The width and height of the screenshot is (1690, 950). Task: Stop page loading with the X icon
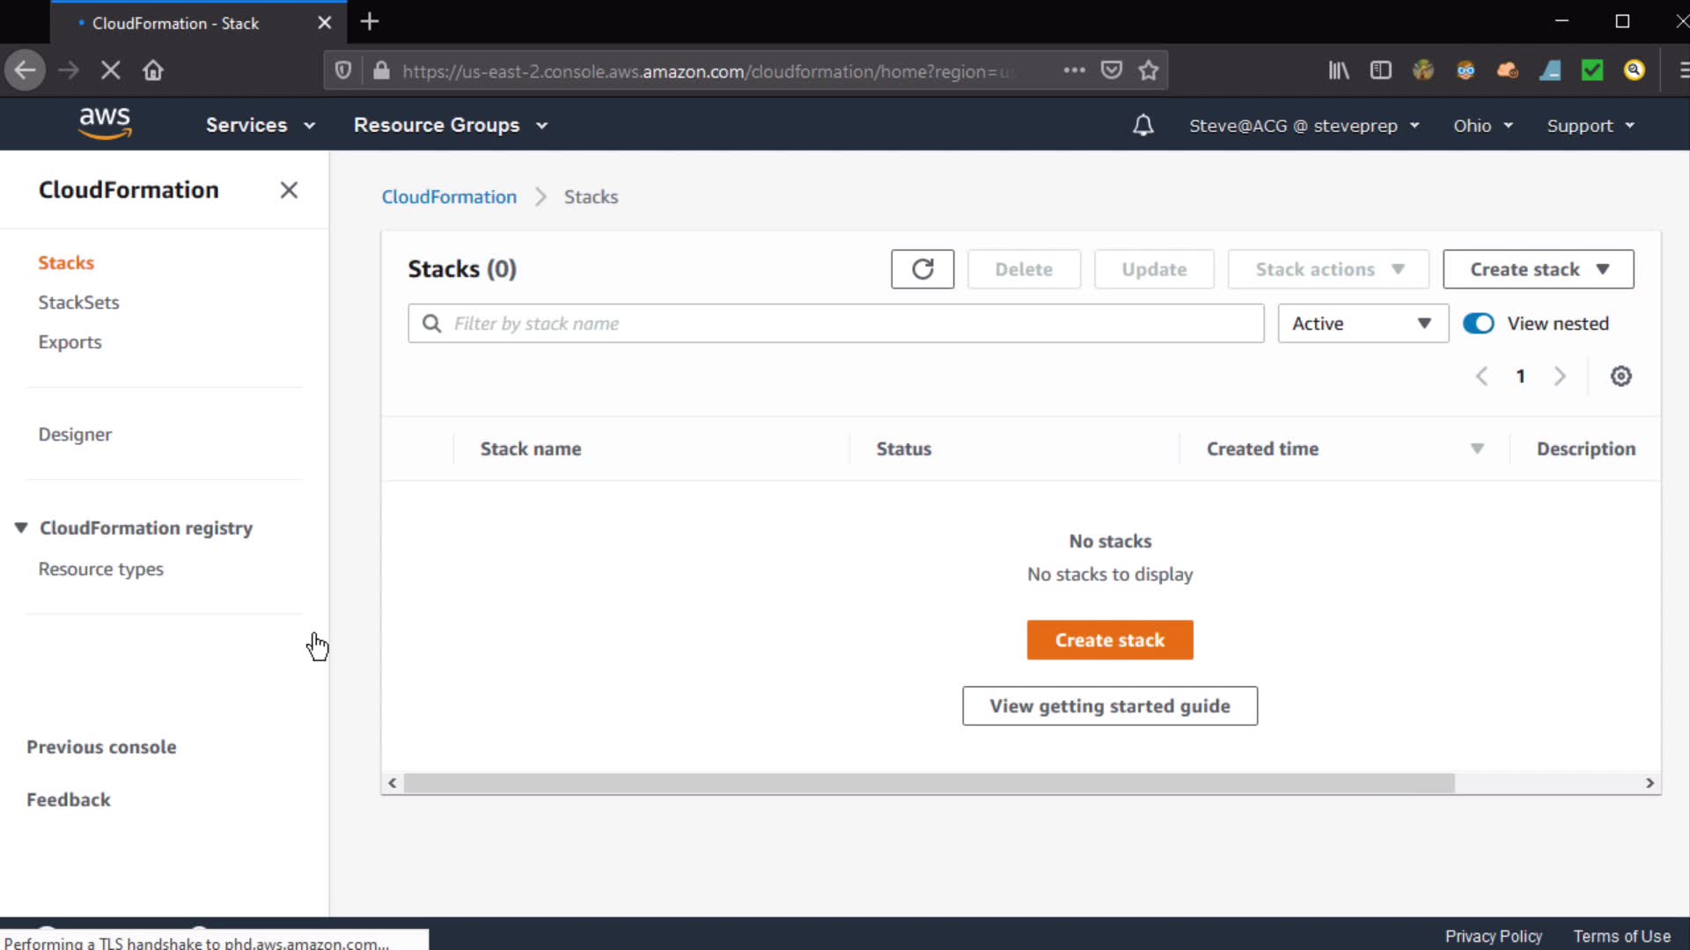pyautogui.click(x=110, y=70)
